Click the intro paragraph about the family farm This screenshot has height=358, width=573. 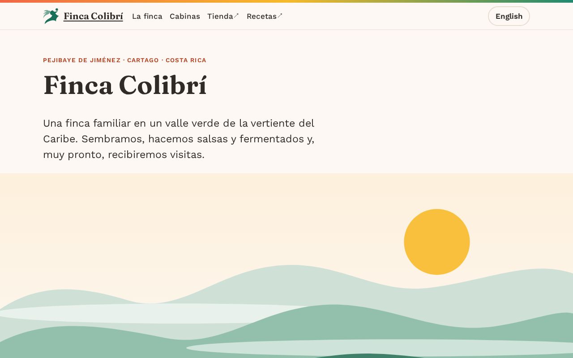pyautogui.click(x=179, y=139)
